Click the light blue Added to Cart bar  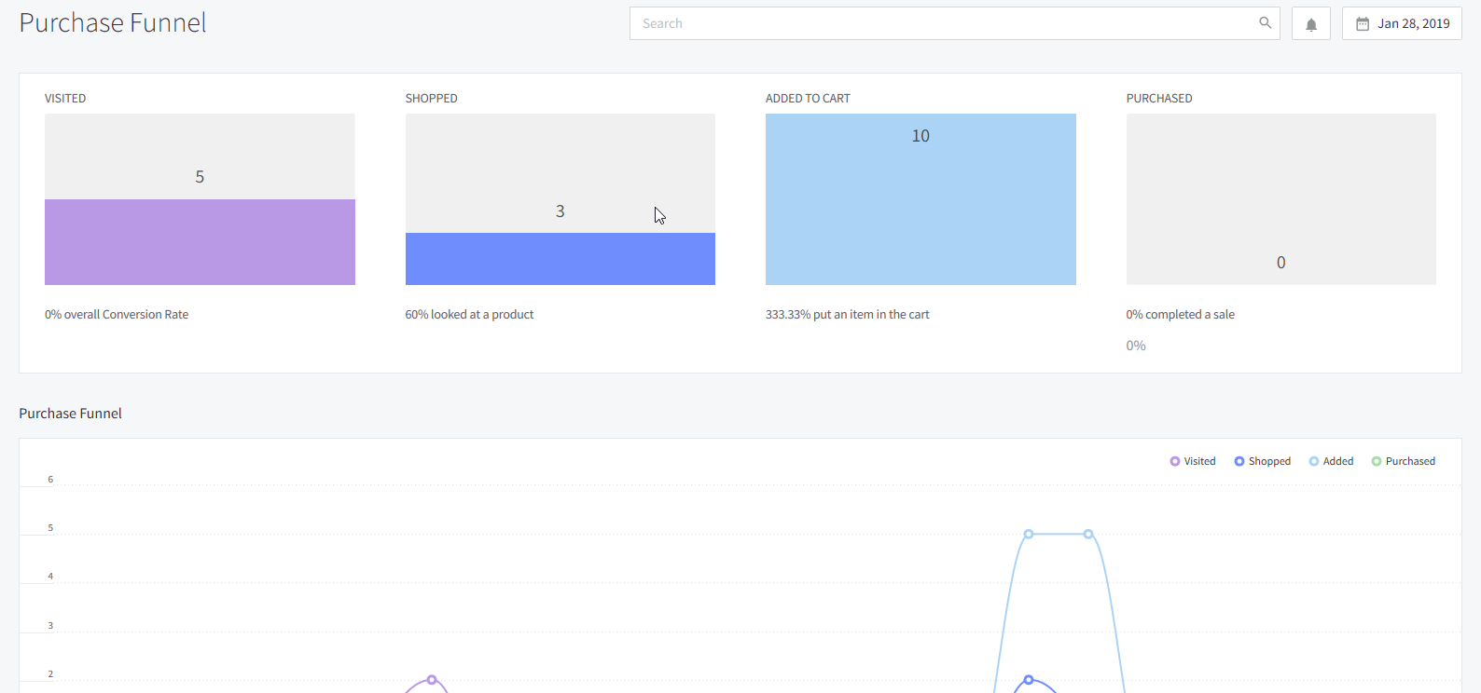click(920, 199)
